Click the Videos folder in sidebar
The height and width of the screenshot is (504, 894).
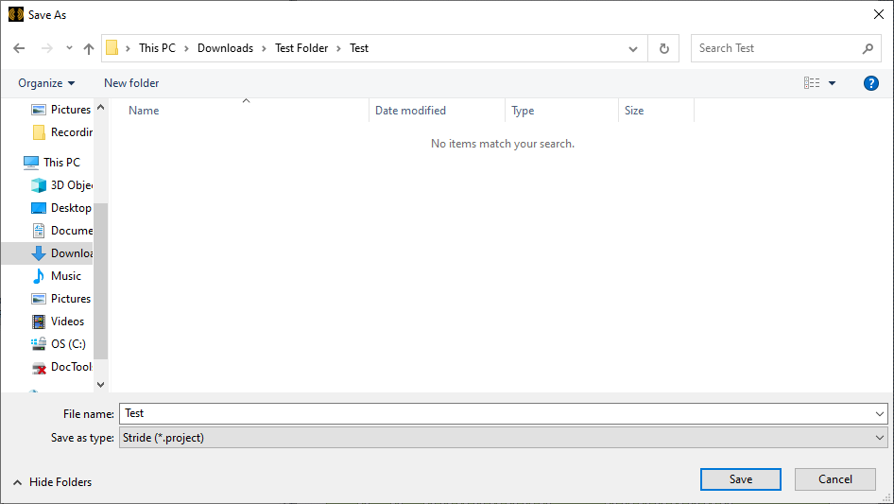(67, 322)
